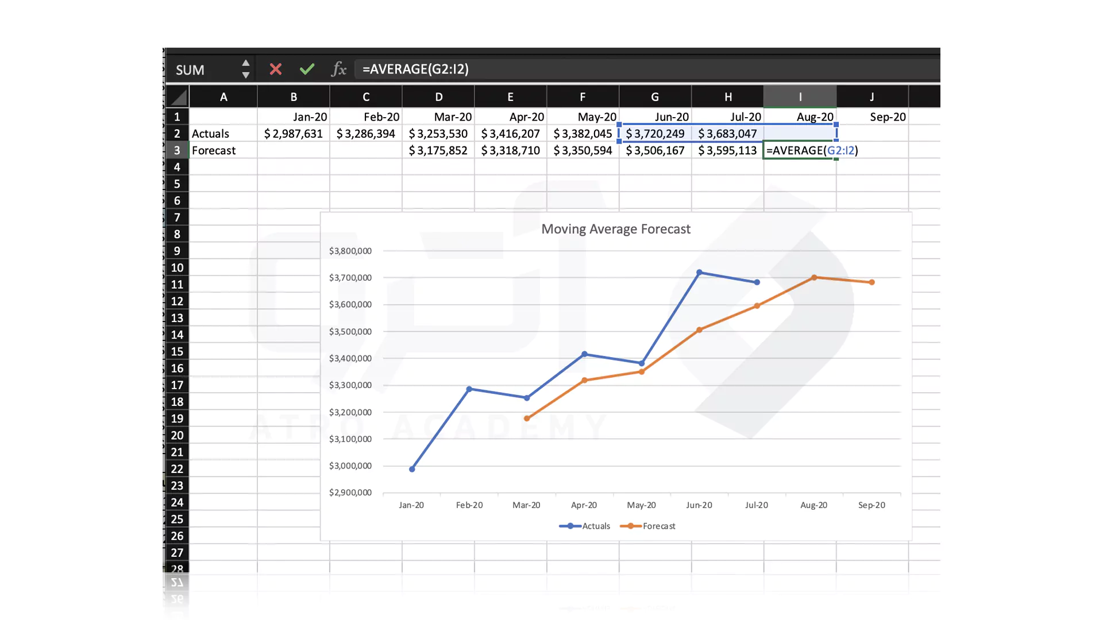Select all cells with corner triangle

click(178, 96)
